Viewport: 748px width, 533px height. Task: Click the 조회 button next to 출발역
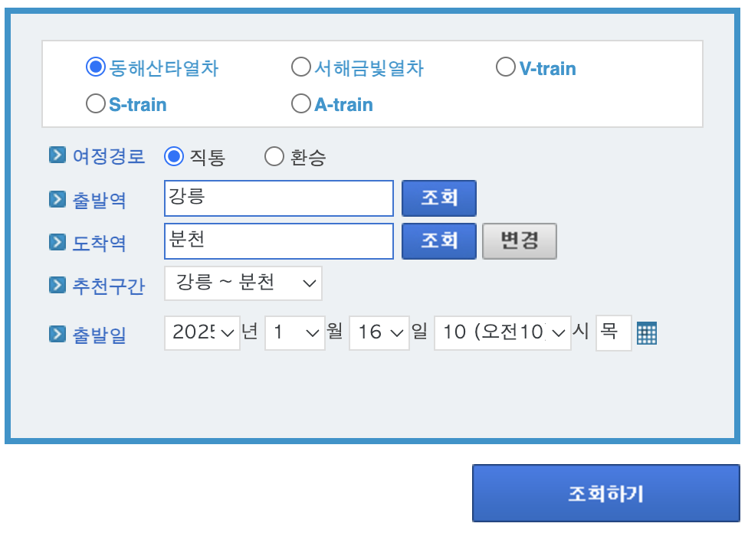tap(438, 198)
